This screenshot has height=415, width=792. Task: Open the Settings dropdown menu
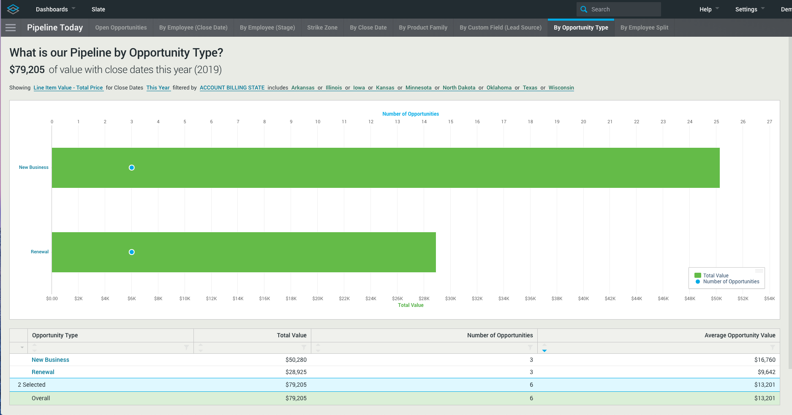[750, 9]
